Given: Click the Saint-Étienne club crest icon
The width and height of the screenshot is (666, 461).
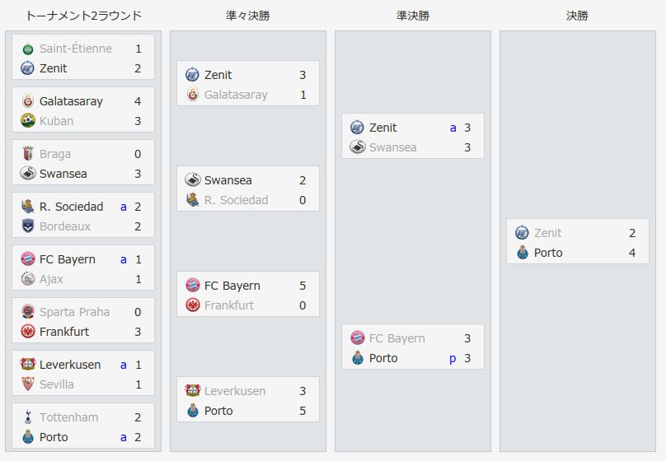Looking at the screenshot, I should pos(27,49).
